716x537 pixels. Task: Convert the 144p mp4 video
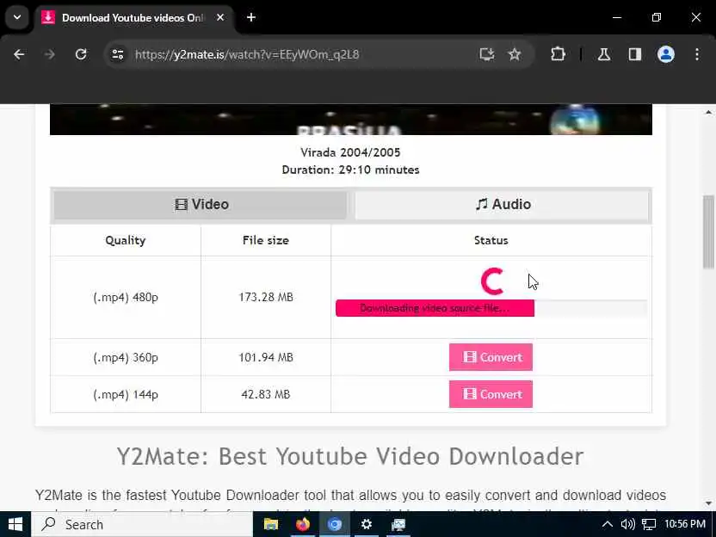[x=491, y=394]
